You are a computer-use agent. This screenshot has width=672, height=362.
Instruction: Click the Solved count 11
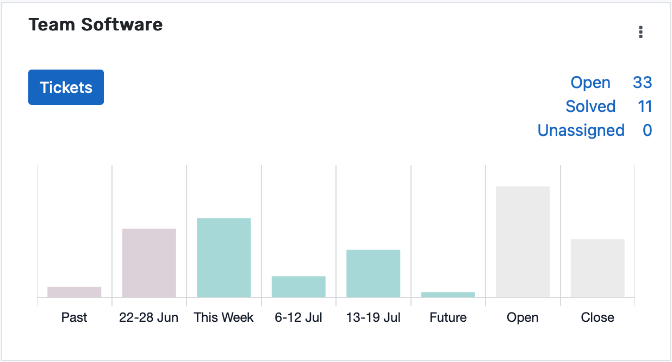pos(645,107)
